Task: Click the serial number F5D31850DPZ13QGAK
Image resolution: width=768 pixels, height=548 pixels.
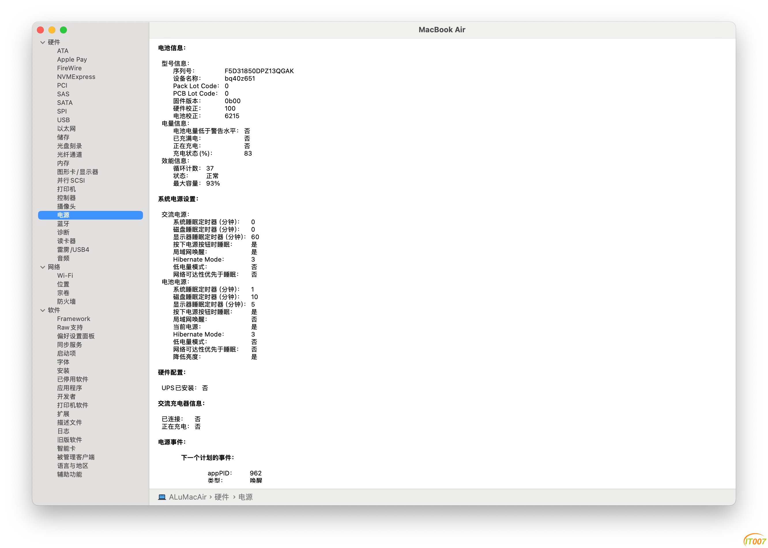Action: pyautogui.click(x=259, y=71)
